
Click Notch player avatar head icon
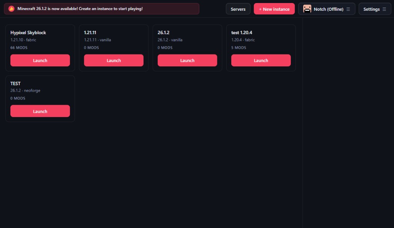307,9
